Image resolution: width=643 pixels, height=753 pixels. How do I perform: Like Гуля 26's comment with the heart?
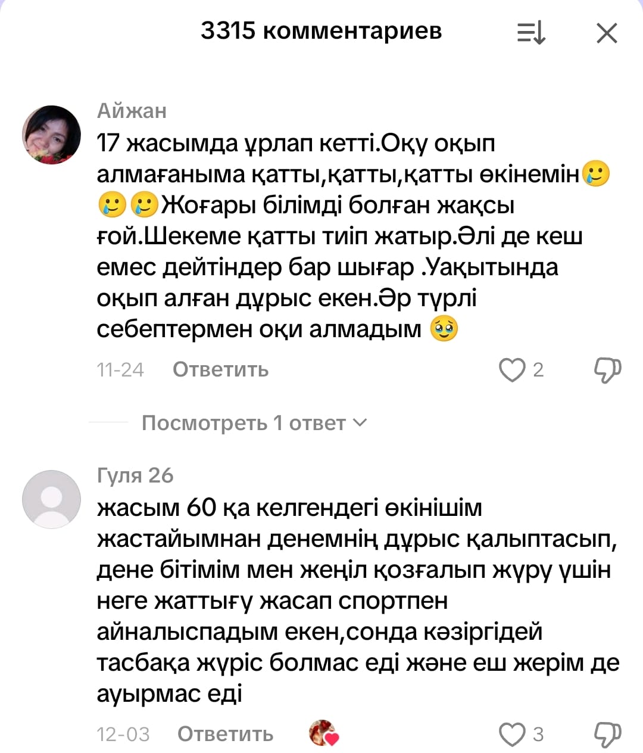coord(511,735)
